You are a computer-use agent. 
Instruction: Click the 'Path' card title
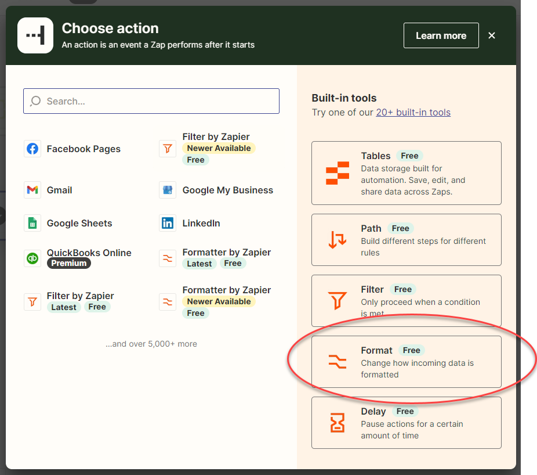pyautogui.click(x=371, y=228)
